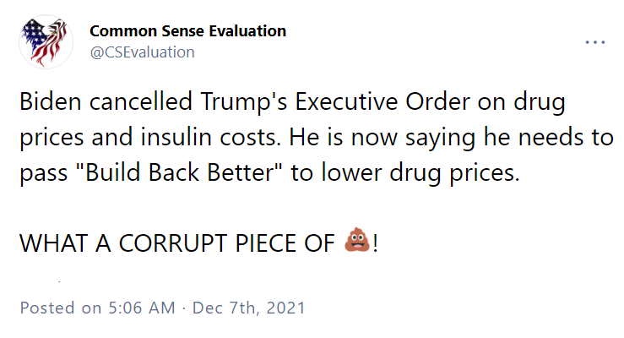Open the Common Sense Evaluation profile name

coord(187,31)
